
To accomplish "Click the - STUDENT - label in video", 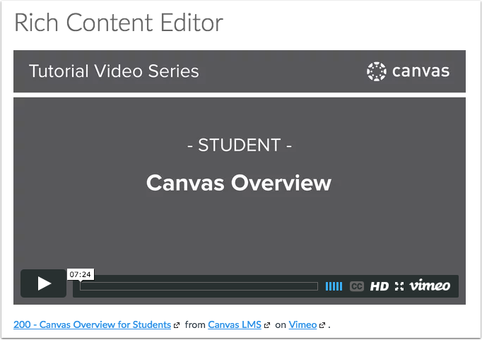I will [240, 145].
